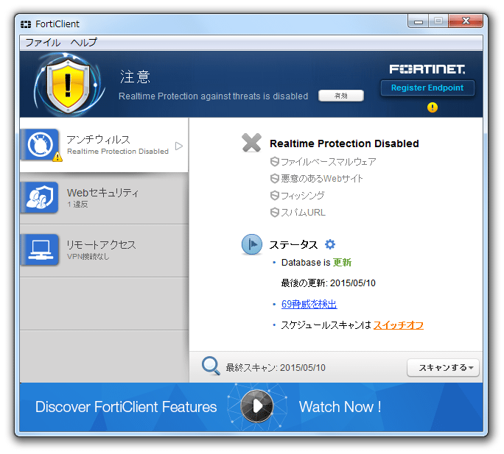This screenshot has height=454, width=504.
Task: Click the shield icon beside 悪意のあるWebサイト
Action: pyautogui.click(x=275, y=179)
